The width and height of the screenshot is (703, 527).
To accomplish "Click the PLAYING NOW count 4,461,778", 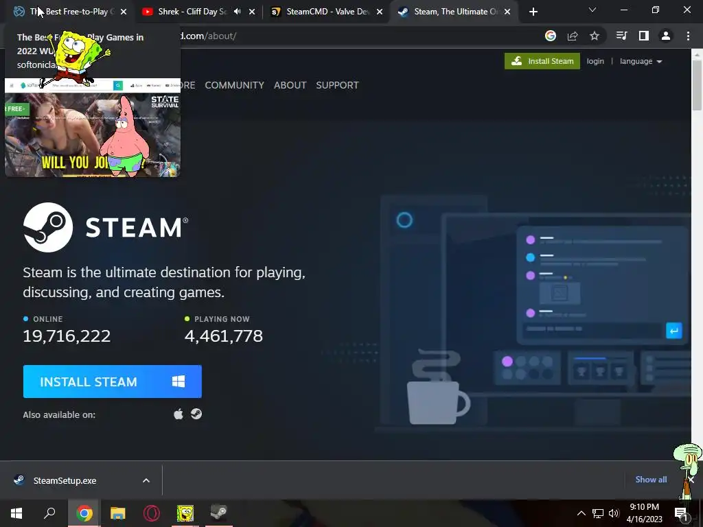I will tap(223, 336).
